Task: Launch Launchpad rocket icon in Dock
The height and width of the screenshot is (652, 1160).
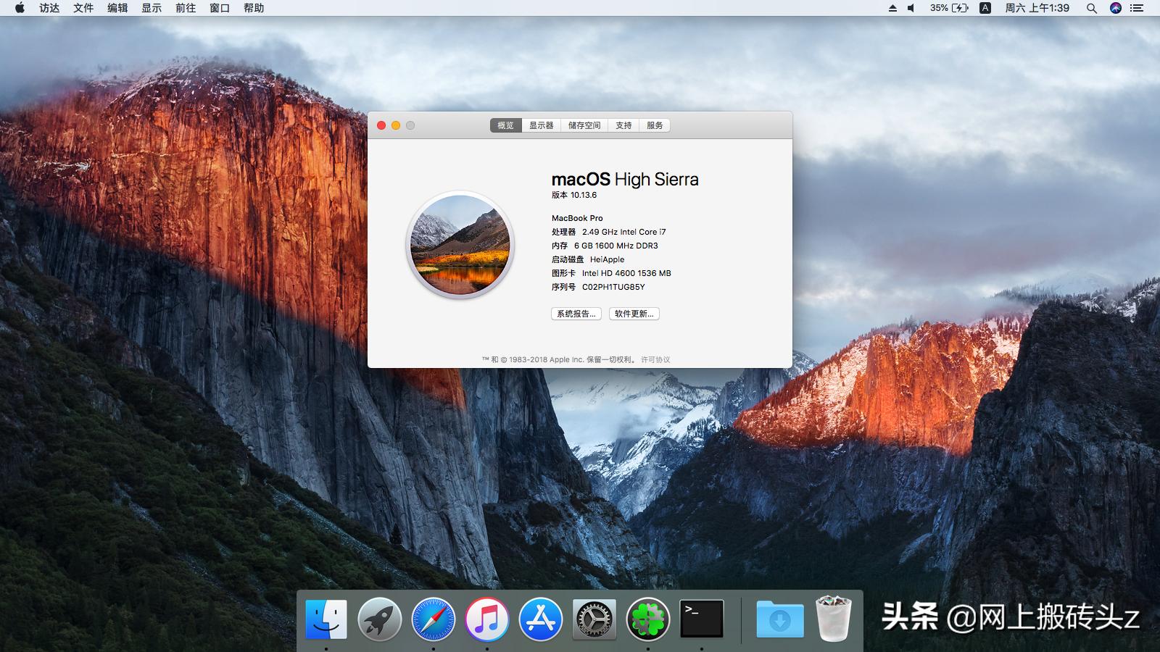Action: (x=380, y=619)
